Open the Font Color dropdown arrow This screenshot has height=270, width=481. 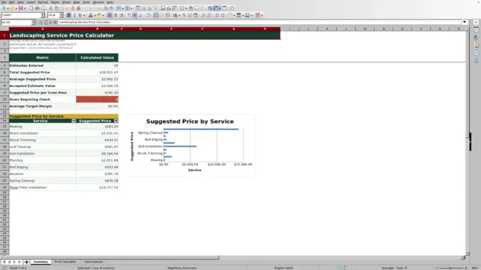point(95,15)
